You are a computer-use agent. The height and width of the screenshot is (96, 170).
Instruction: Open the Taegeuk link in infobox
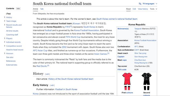pos(138,29)
